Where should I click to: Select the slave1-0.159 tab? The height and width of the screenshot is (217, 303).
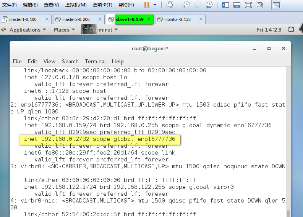(x=130, y=19)
